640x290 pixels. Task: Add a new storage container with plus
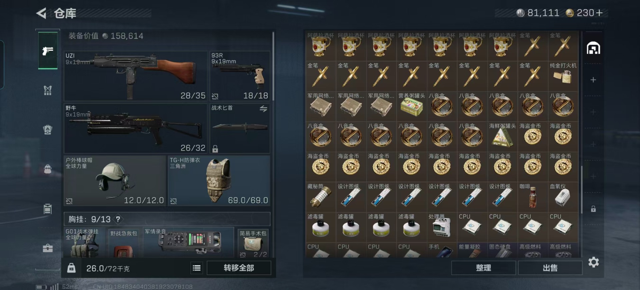(593, 80)
